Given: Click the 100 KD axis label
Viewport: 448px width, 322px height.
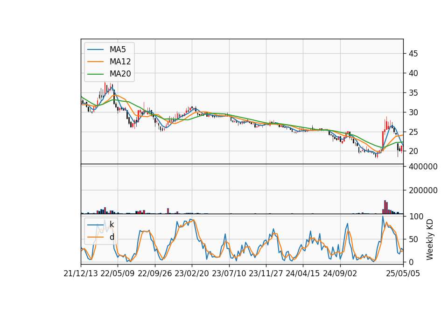Looking at the screenshot, I should point(416,217).
